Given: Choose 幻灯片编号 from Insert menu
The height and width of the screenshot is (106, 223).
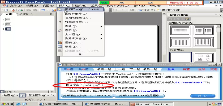Looking at the screenshot, I should click(x=81, y=14).
